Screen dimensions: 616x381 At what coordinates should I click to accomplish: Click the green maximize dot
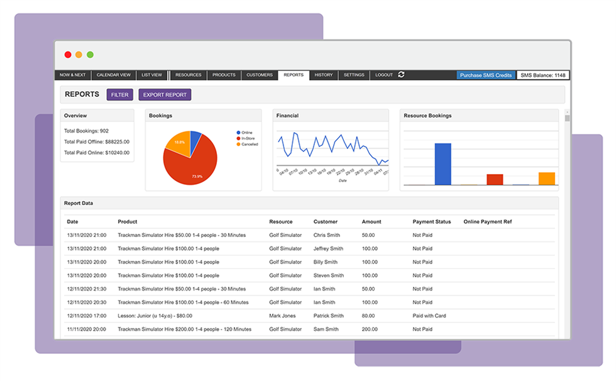[x=90, y=55]
